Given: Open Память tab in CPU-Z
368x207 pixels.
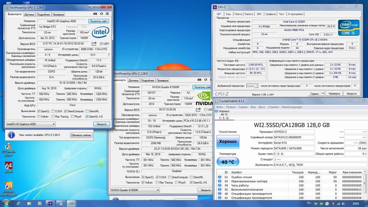Looking at the screenshot, I should click(x=249, y=14).
